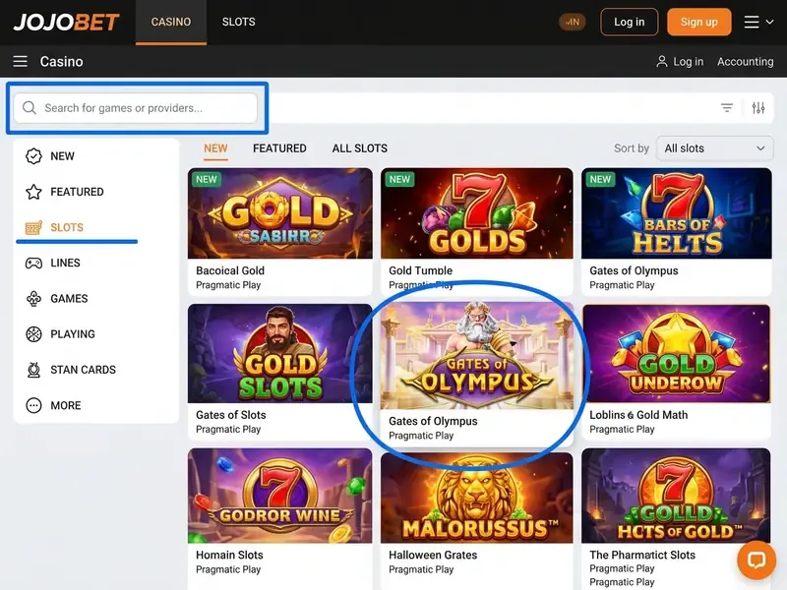787x590 pixels.
Task: Click the NEW badge icon in sidebar
Action: pos(33,156)
